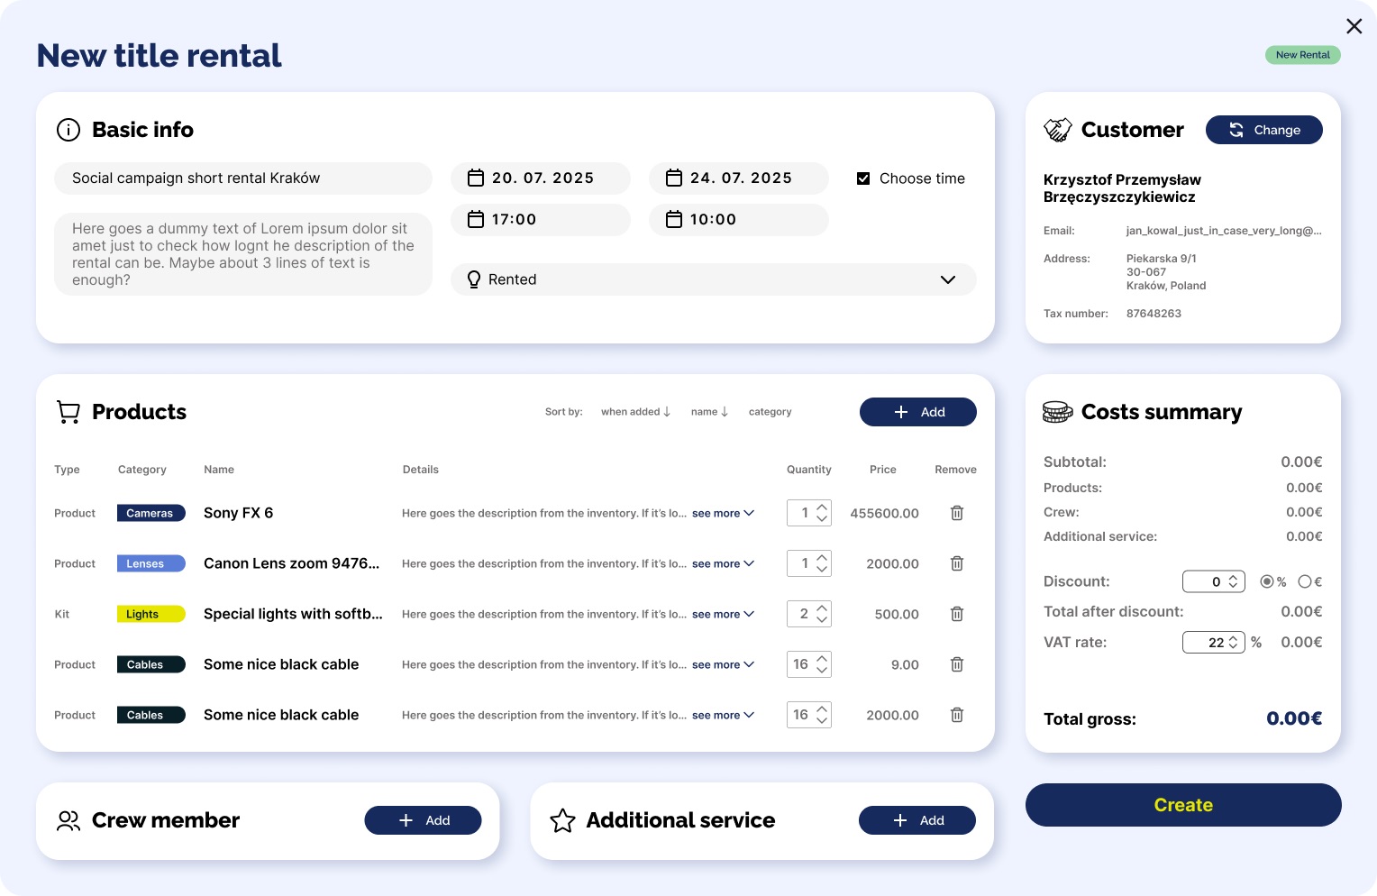
Task: Click calendar icon beside 10:00 time
Action: point(674,219)
